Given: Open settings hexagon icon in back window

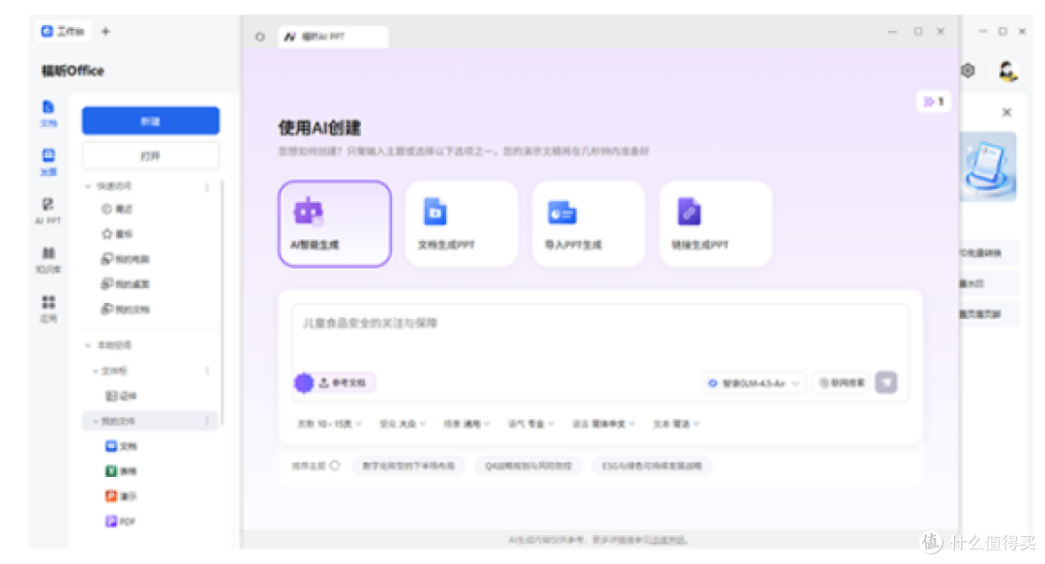Looking at the screenshot, I should [968, 70].
